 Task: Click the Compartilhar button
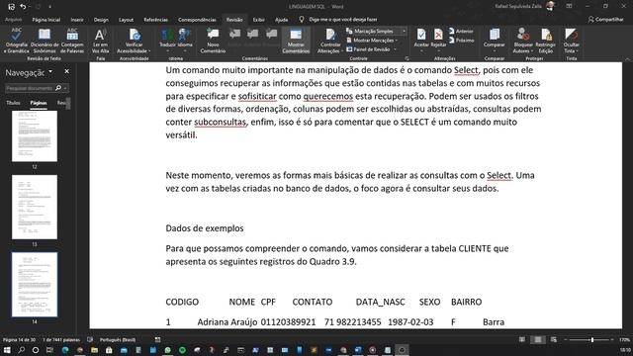(x=605, y=20)
